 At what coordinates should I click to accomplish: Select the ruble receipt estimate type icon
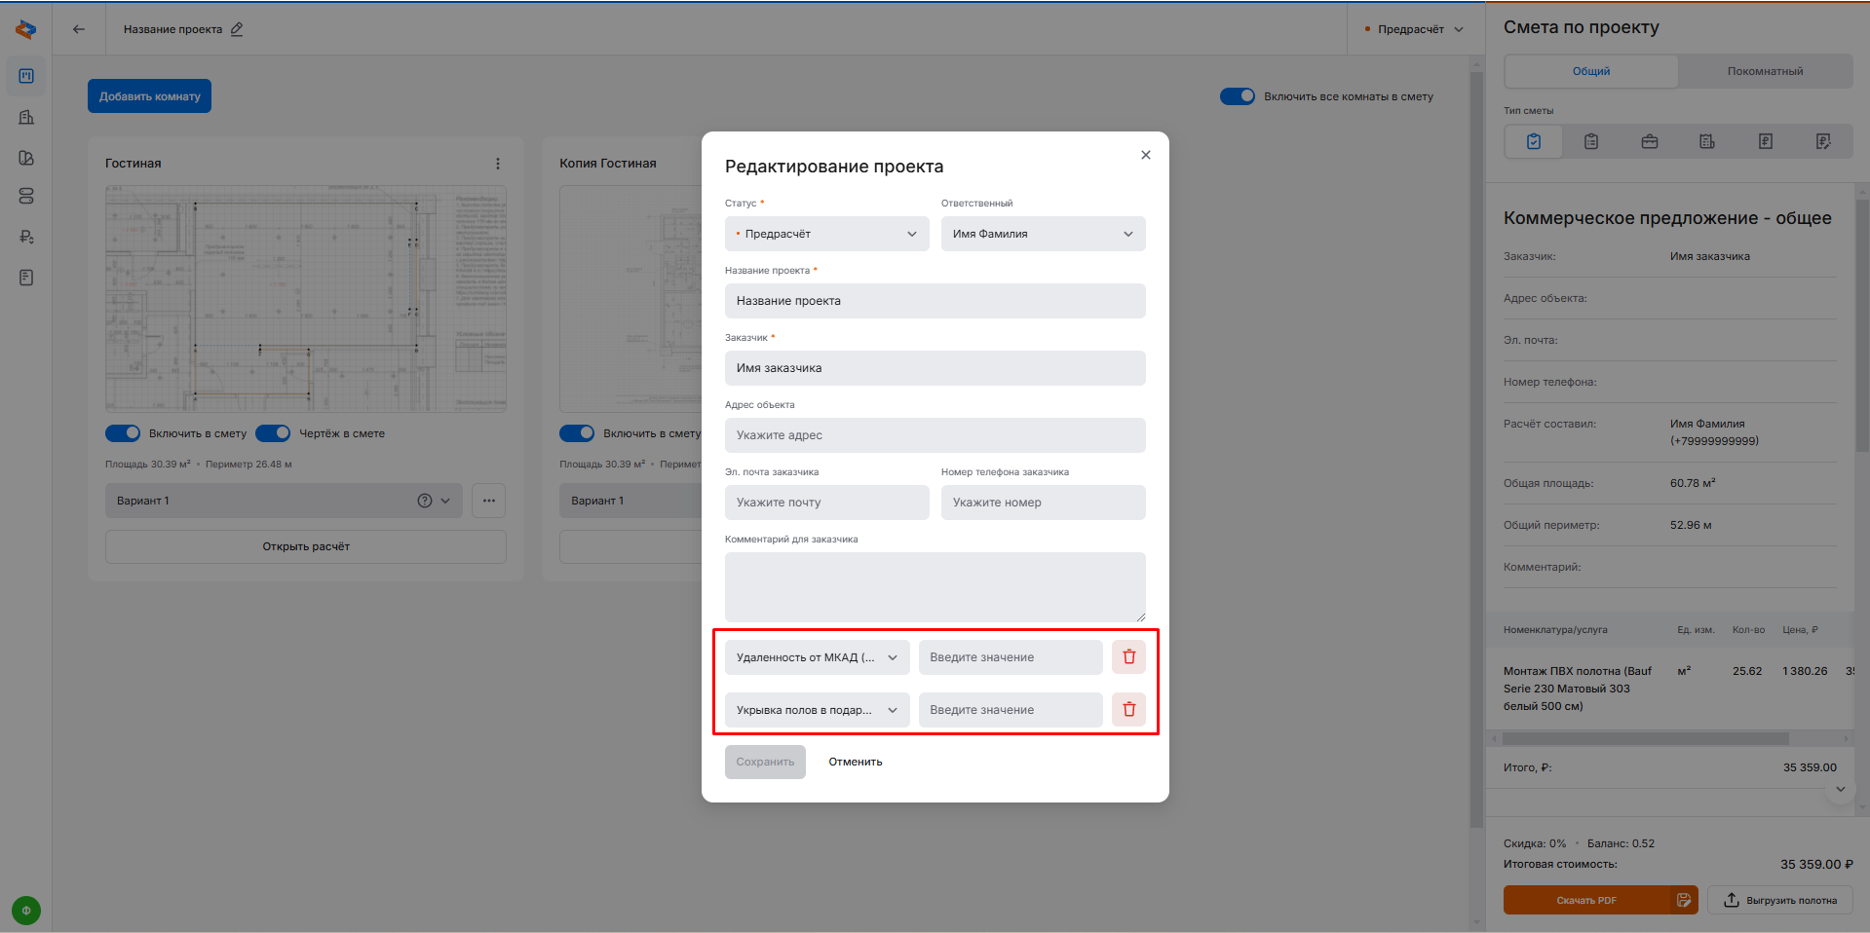(1765, 142)
